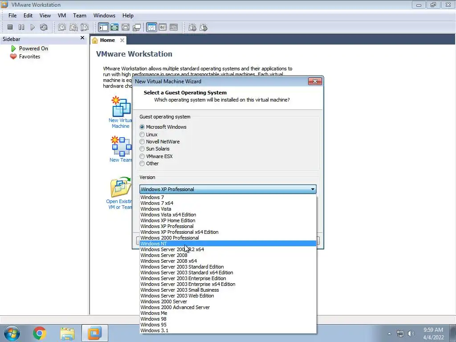Image resolution: width=456 pixels, height=342 pixels.
Task: Open the Team menu
Action: pyautogui.click(x=79, y=16)
